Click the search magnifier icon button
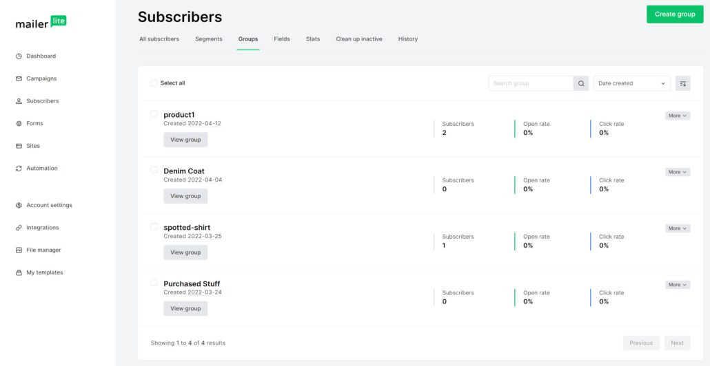 581,83
